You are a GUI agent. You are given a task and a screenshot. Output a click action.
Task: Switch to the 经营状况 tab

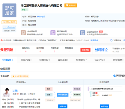point(82,60)
